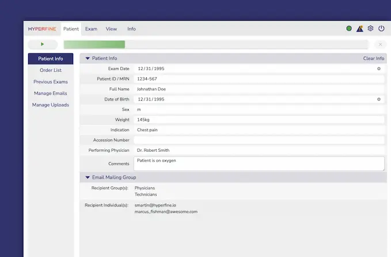Screen dimensions: 391x257
Task: Open Previous Exams in sidebar
Action: click(51, 82)
